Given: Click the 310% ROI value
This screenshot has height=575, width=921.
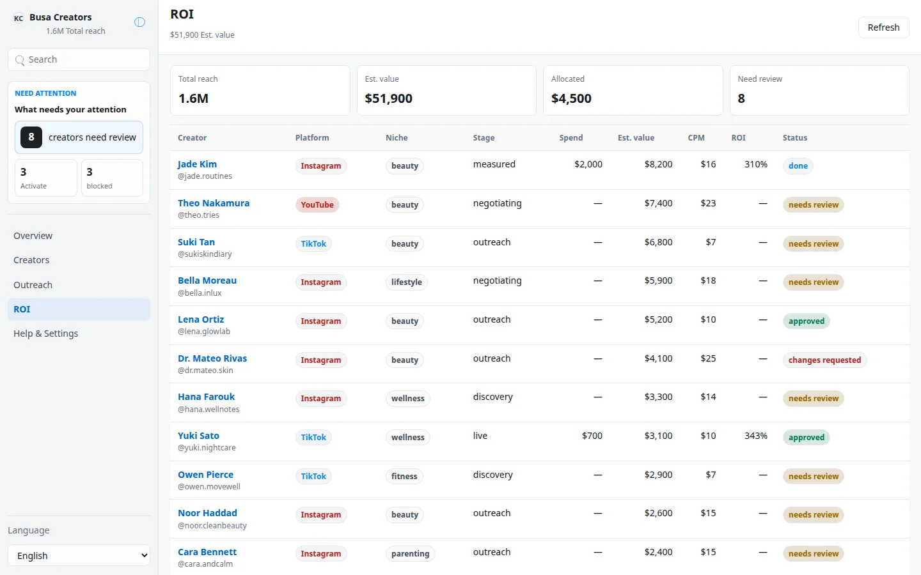Looking at the screenshot, I should 755,164.
